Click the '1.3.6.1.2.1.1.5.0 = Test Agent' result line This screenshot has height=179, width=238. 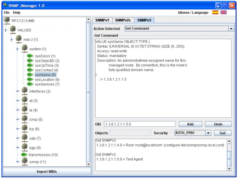coord(120,159)
